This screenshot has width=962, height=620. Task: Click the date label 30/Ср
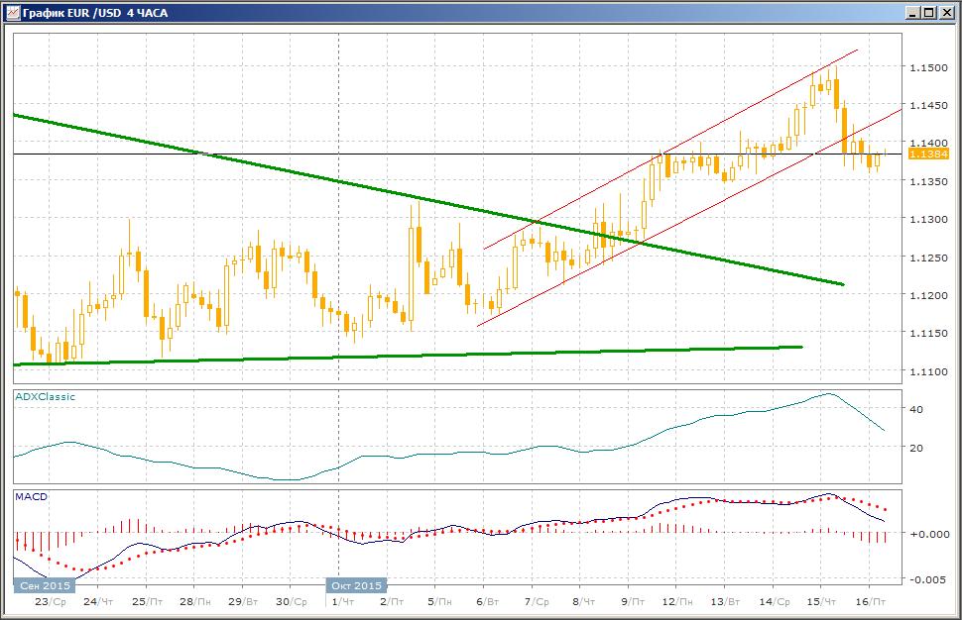point(292,601)
